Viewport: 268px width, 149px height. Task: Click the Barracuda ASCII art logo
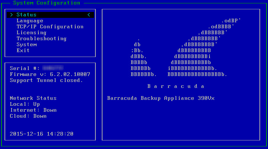tap(186, 48)
